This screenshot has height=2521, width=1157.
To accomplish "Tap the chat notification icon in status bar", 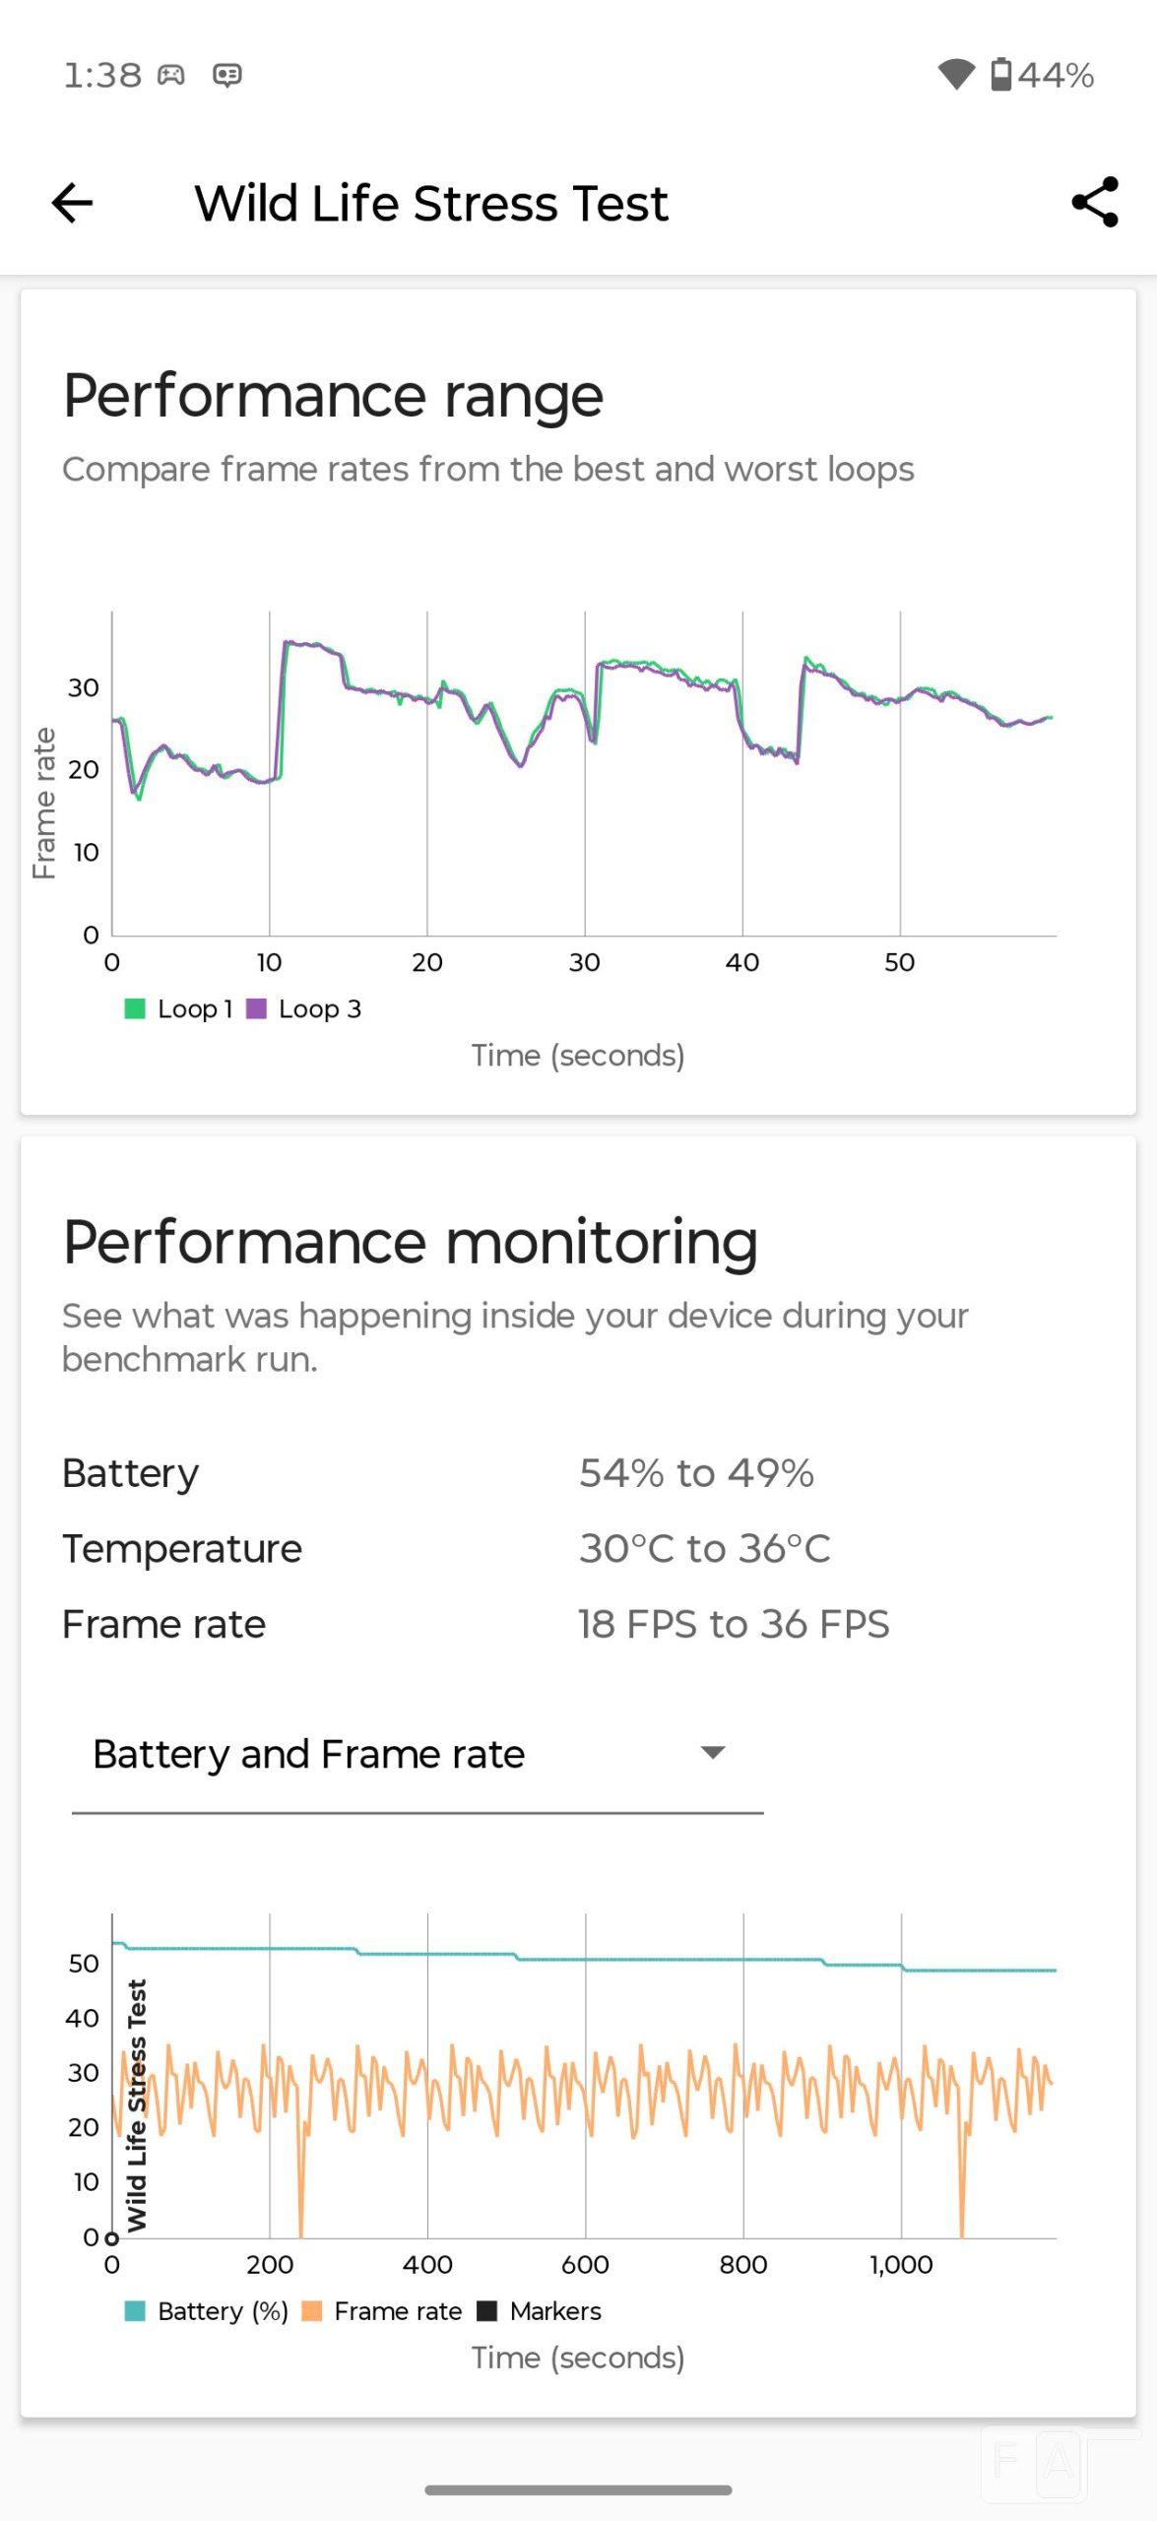I will point(227,75).
